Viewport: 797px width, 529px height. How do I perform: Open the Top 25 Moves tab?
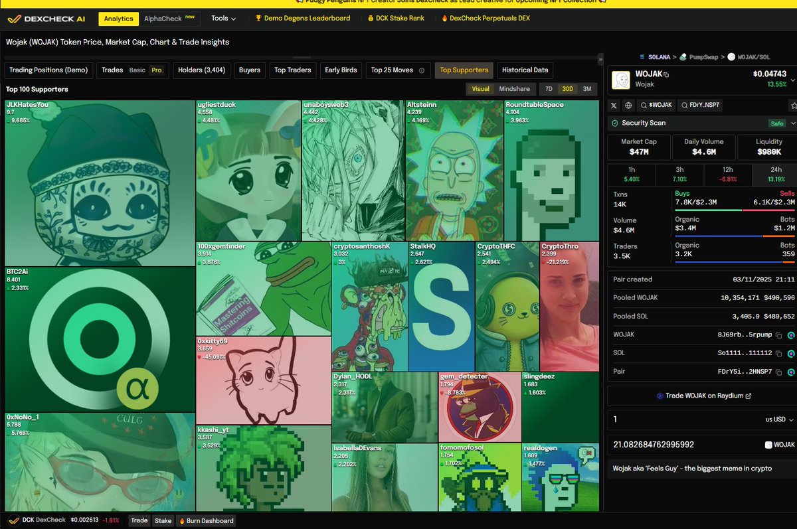coord(398,70)
